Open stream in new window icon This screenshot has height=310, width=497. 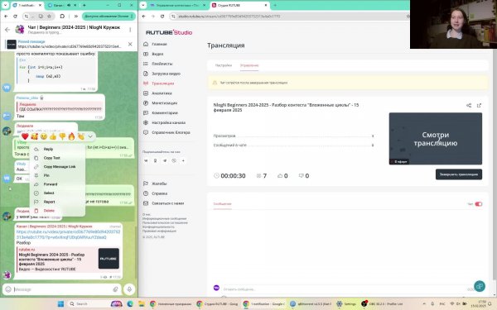point(479,106)
